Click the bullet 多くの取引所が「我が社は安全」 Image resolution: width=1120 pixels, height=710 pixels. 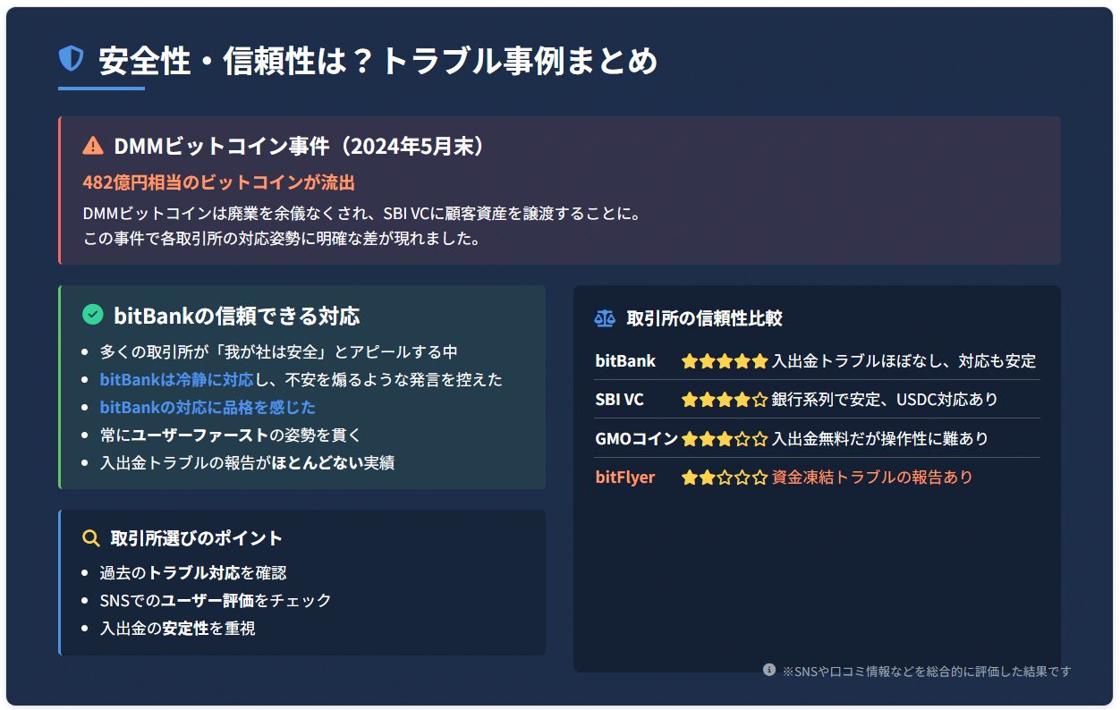pos(279,352)
